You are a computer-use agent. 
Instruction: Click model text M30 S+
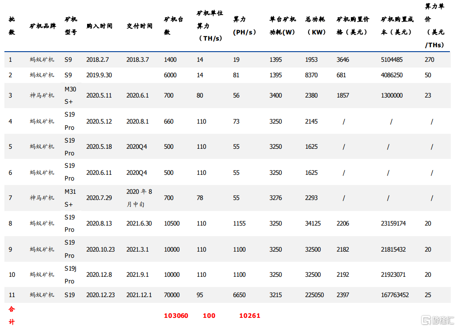coord(70,95)
